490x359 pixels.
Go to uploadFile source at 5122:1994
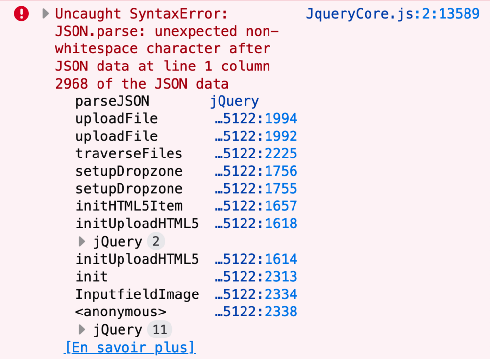point(256,119)
